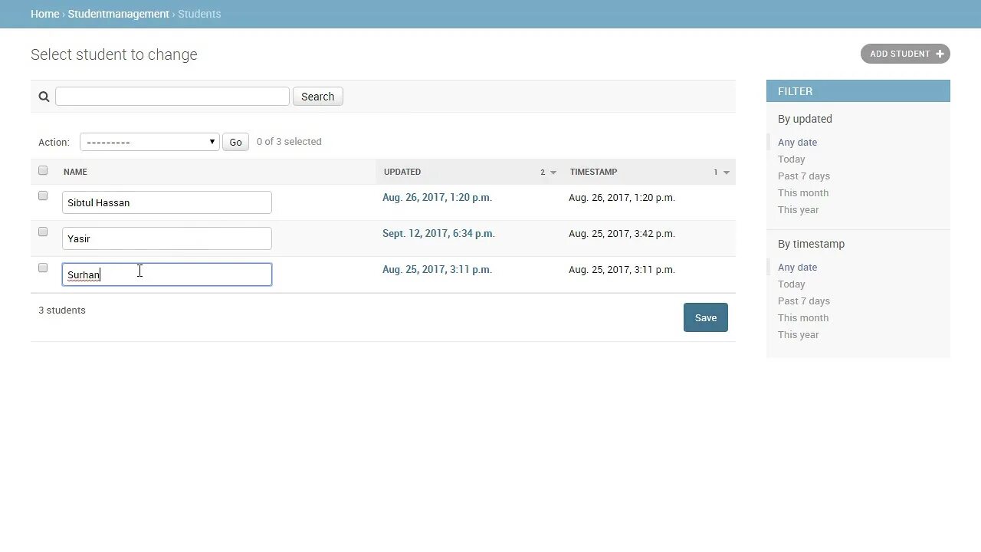Image resolution: width=981 pixels, height=552 pixels.
Task: Click the magnifier search icon
Action: [44, 97]
